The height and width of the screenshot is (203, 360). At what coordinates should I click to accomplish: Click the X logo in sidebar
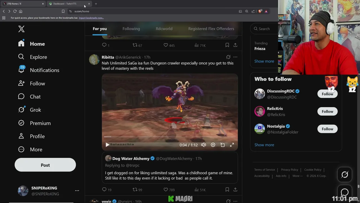[x=21, y=29]
